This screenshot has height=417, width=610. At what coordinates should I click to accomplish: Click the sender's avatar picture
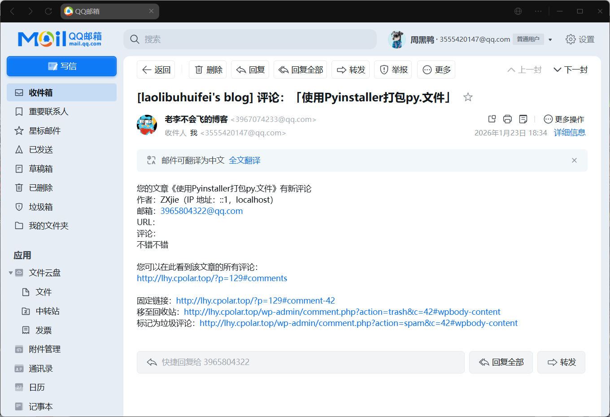tap(147, 125)
